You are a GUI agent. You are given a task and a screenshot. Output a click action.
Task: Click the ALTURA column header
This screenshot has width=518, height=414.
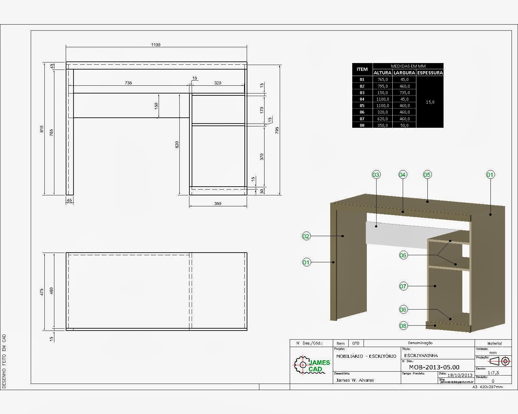[382, 73]
